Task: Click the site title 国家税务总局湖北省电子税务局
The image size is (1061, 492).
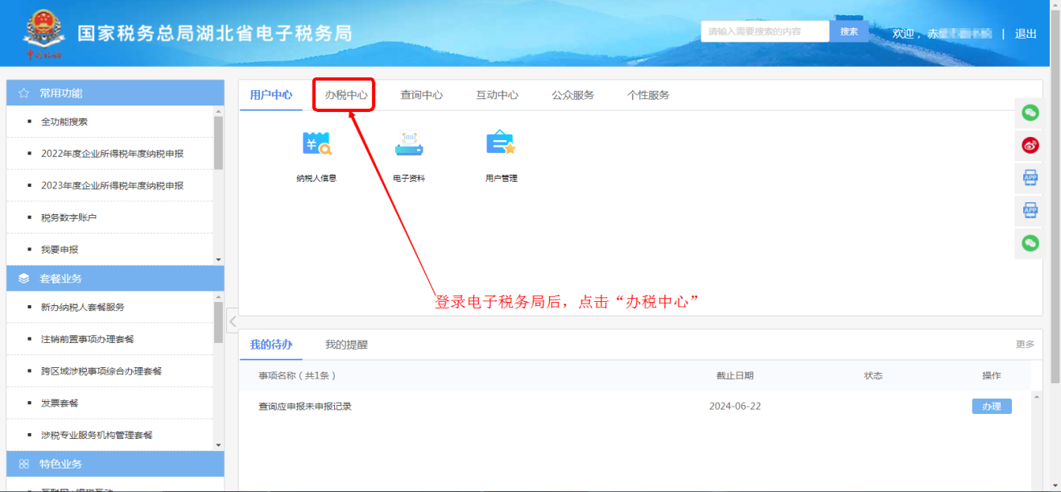Action: click(215, 34)
